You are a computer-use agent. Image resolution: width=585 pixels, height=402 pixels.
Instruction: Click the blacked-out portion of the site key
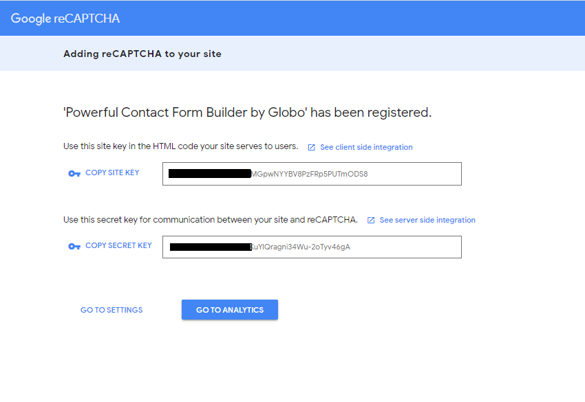pyautogui.click(x=209, y=174)
